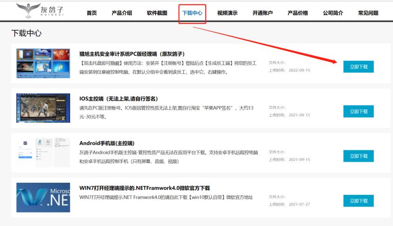Open the Android手机版(主控端) title link

[x=107, y=143]
